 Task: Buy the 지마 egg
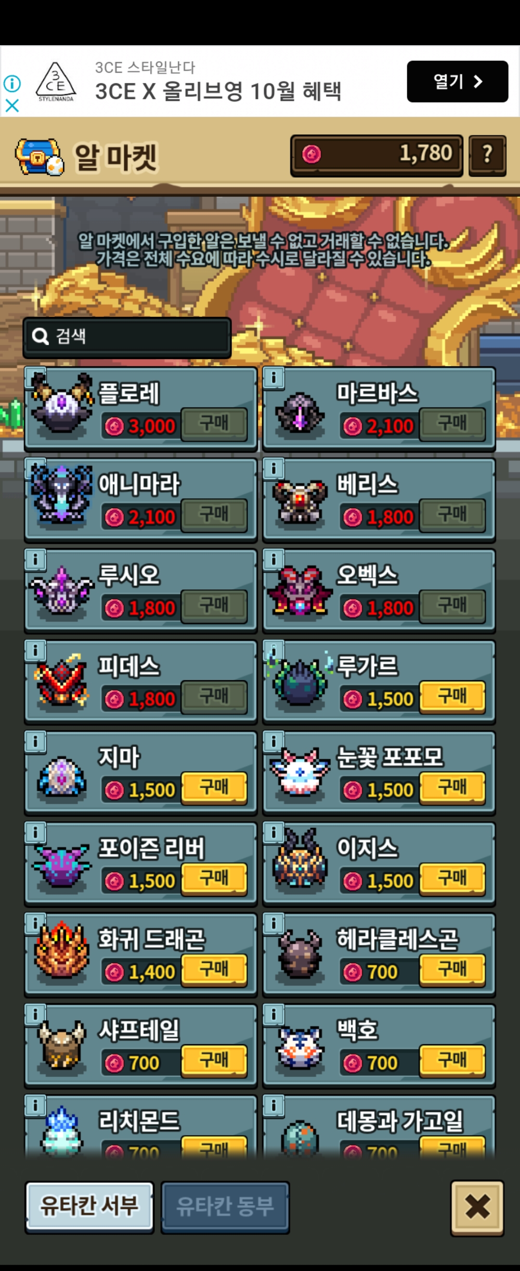(x=214, y=788)
